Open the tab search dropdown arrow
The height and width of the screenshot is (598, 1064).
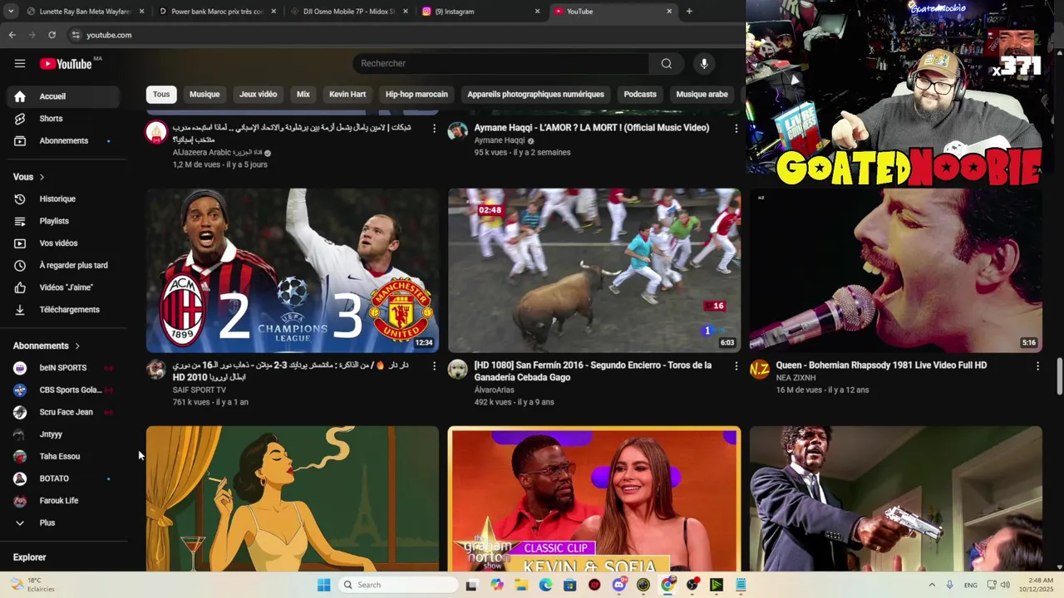[11, 12]
